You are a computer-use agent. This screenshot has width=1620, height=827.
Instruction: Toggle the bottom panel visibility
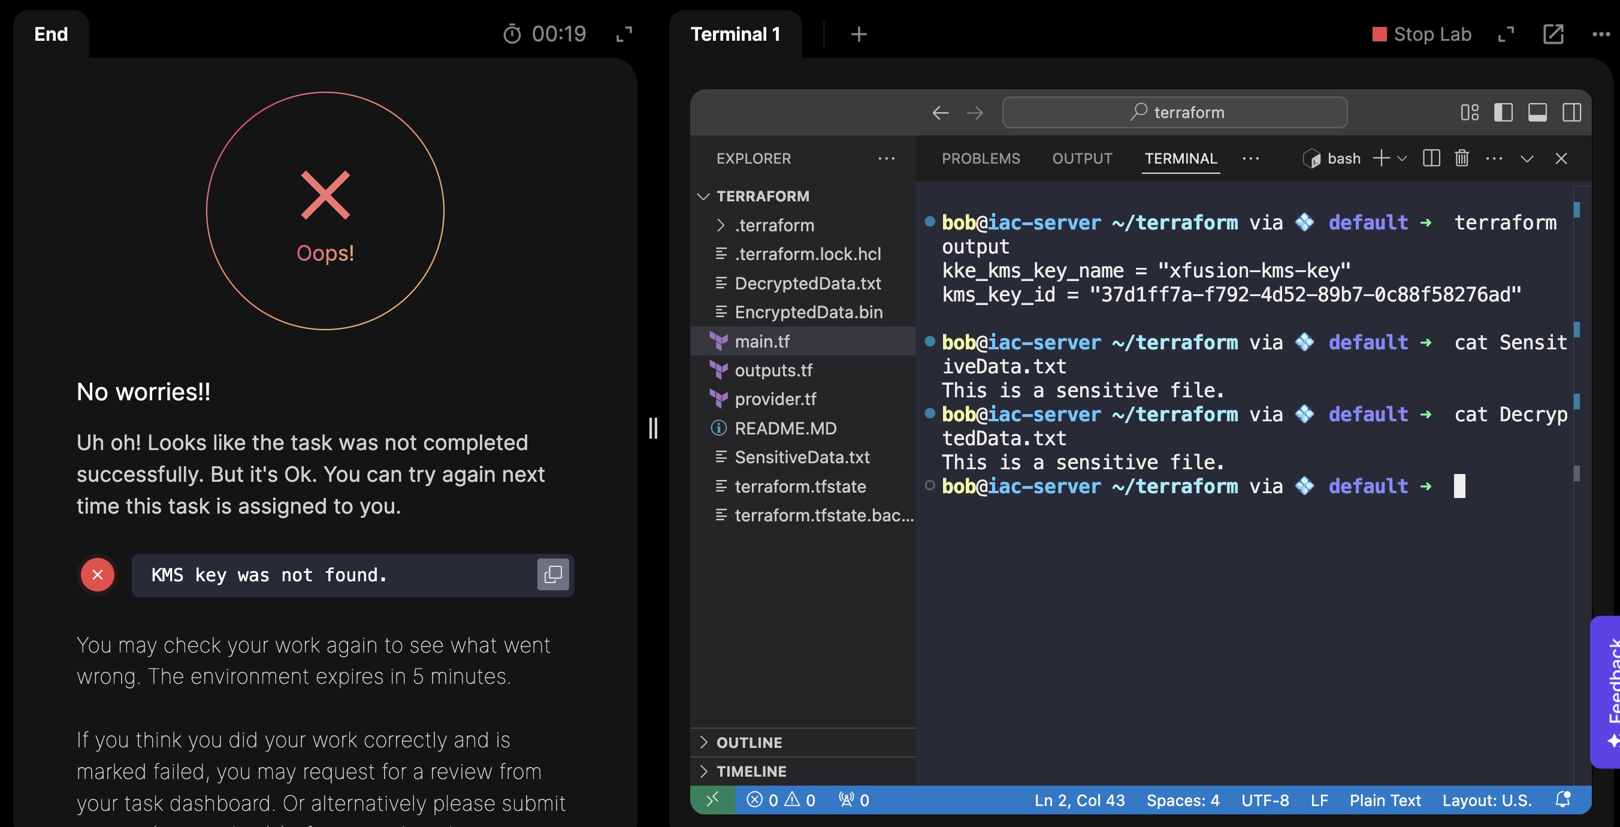click(x=1537, y=113)
